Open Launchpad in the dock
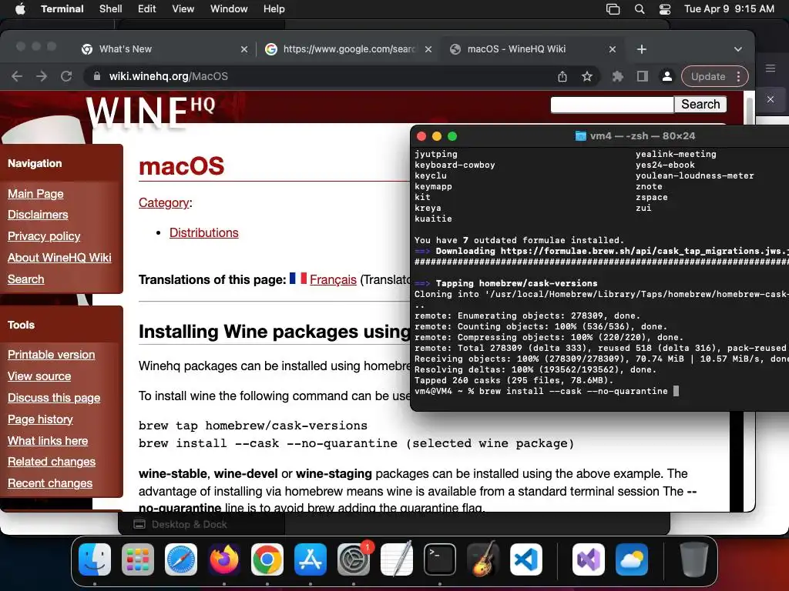Viewport: 789px width, 591px height. click(138, 559)
